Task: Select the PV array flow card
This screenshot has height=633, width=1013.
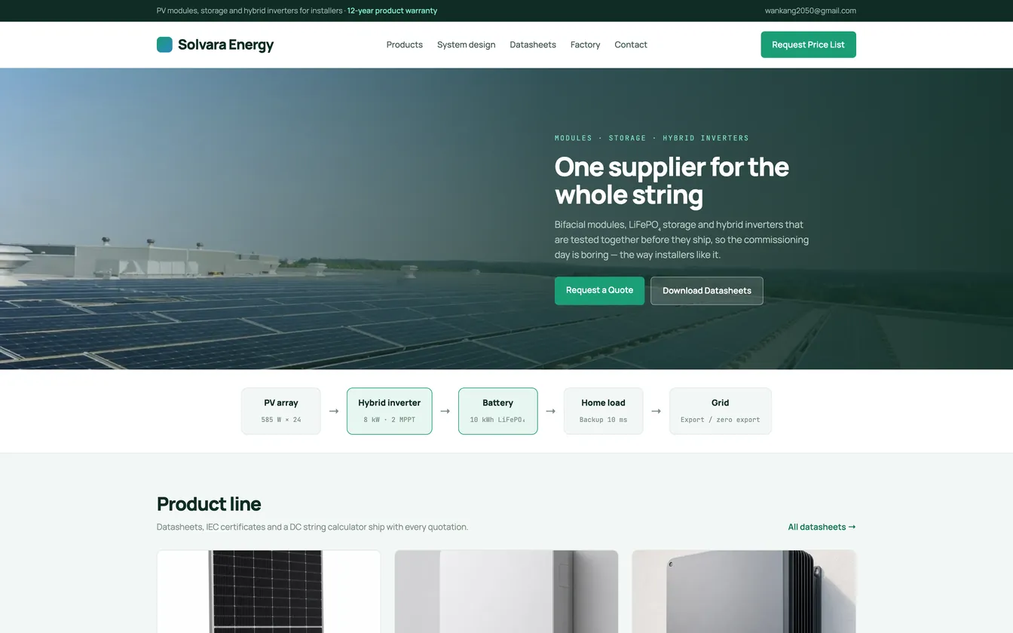Action: coord(281,411)
